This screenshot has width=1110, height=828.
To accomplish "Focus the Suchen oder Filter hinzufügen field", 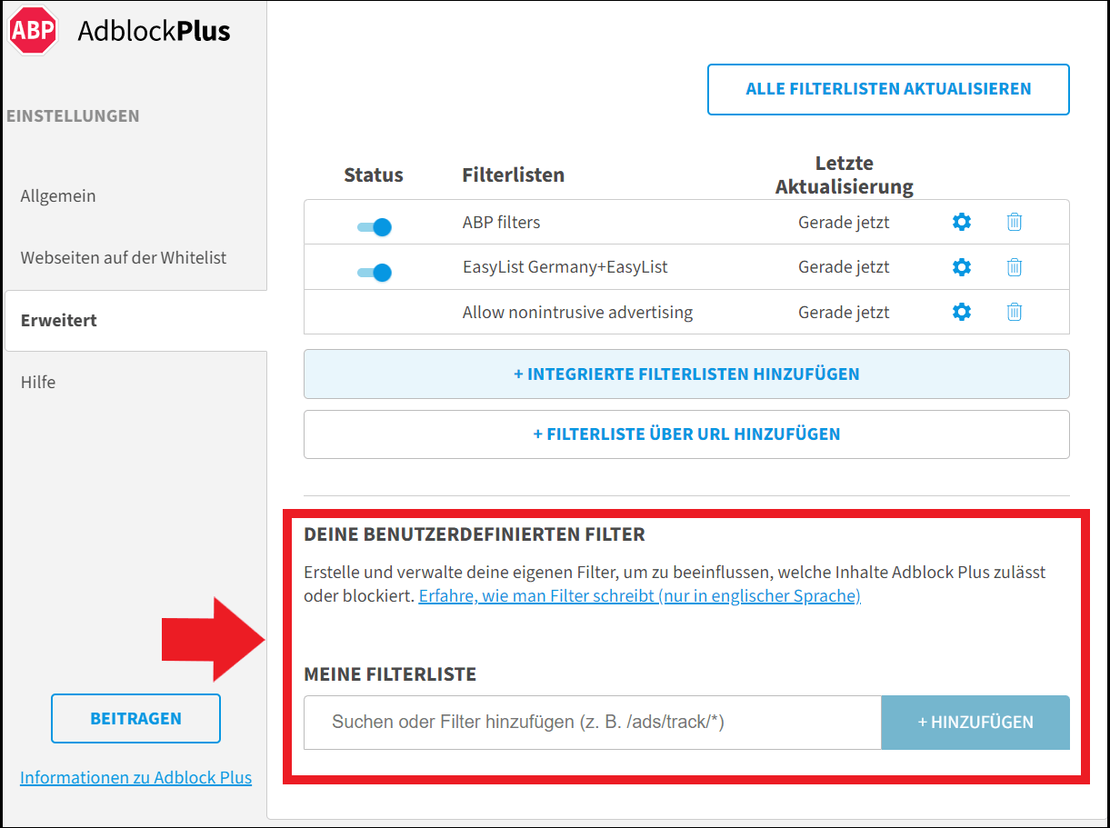I will tap(593, 723).
